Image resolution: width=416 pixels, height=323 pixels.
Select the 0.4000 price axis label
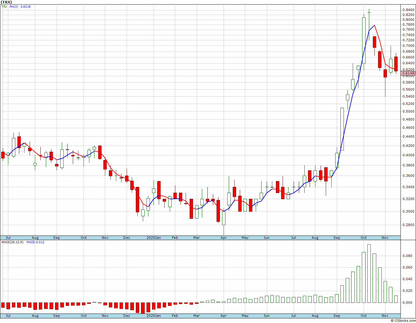pos(408,155)
